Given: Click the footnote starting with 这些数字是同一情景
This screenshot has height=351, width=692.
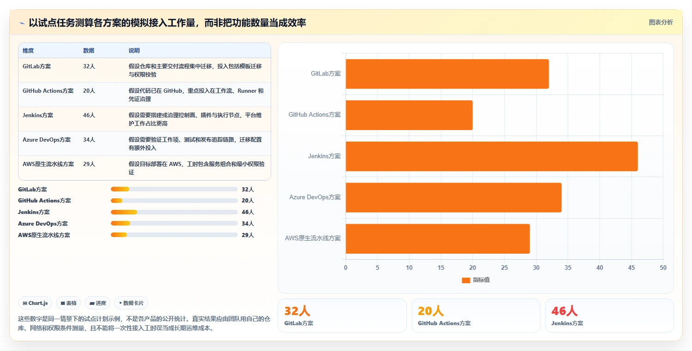Looking at the screenshot, I should click(x=144, y=323).
